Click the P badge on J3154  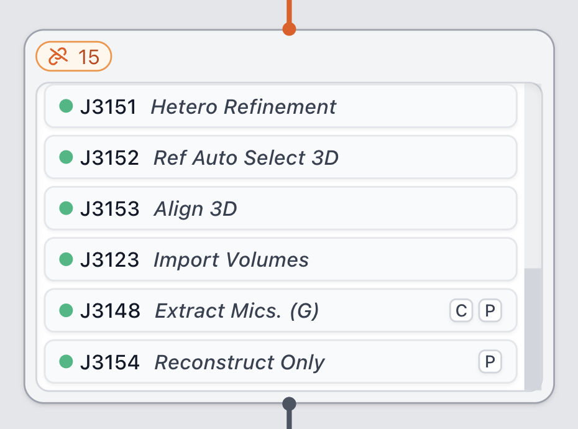[x=490, y=362]
